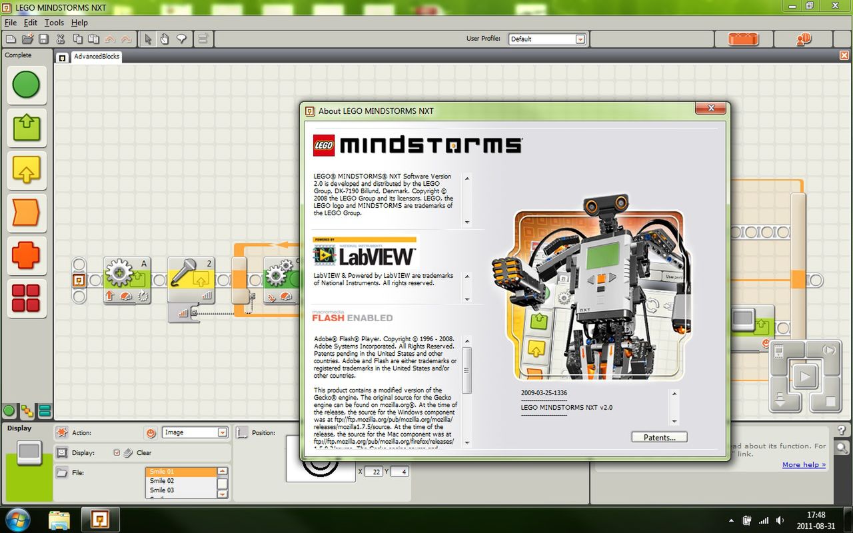Click down arrow of LEGO copyright text scrollbar

[x=467, y=223]
